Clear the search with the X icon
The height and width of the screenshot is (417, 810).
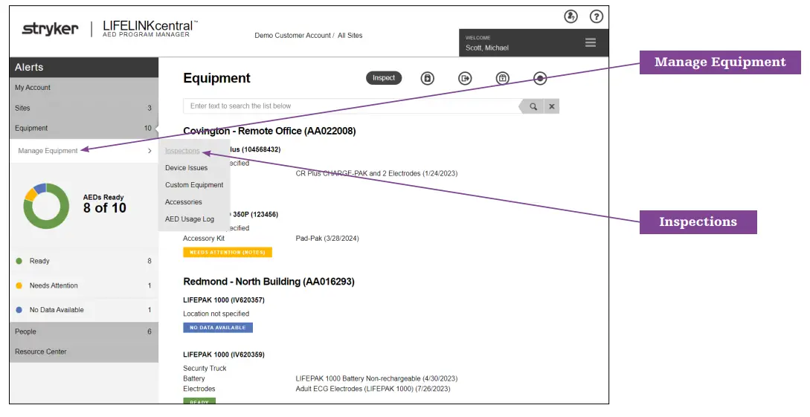pyautogui.click(x=552, y=106)
